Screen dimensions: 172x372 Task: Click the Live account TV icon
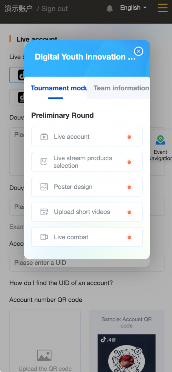pos(44,137)
